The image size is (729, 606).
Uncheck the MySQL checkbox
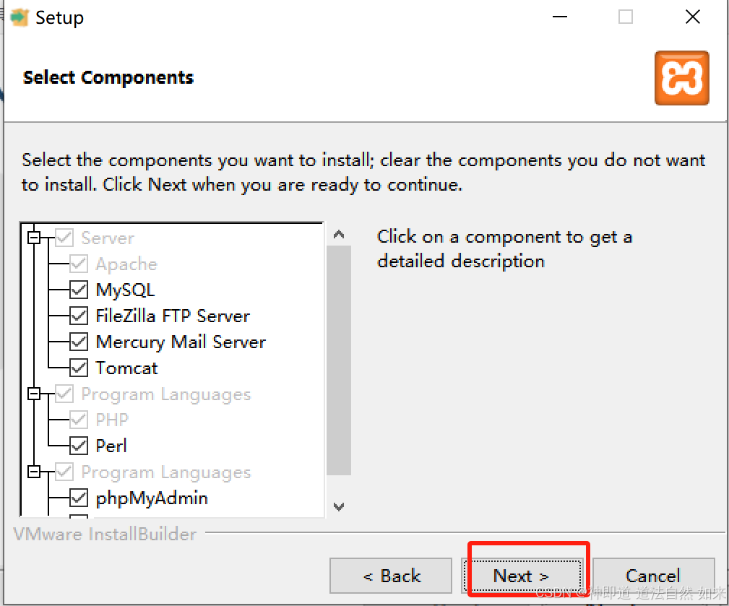click(79, 290)
